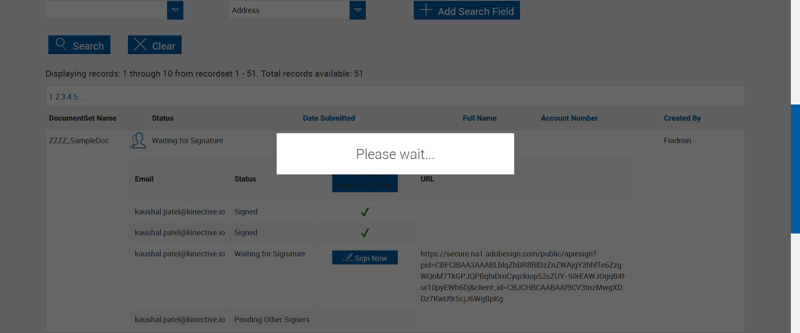
Task: Go to results page 5
Action: (x=75, y=97)
